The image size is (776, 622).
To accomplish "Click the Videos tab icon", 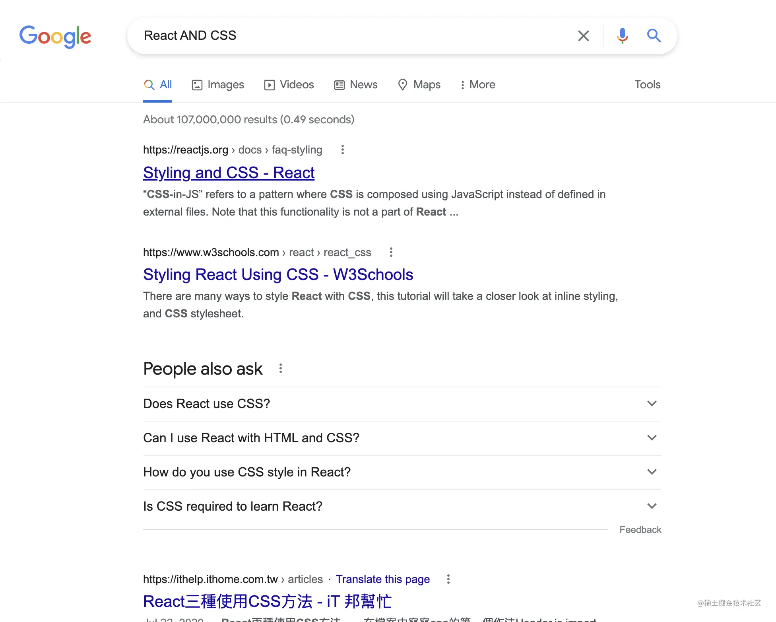I will [269, 84].
